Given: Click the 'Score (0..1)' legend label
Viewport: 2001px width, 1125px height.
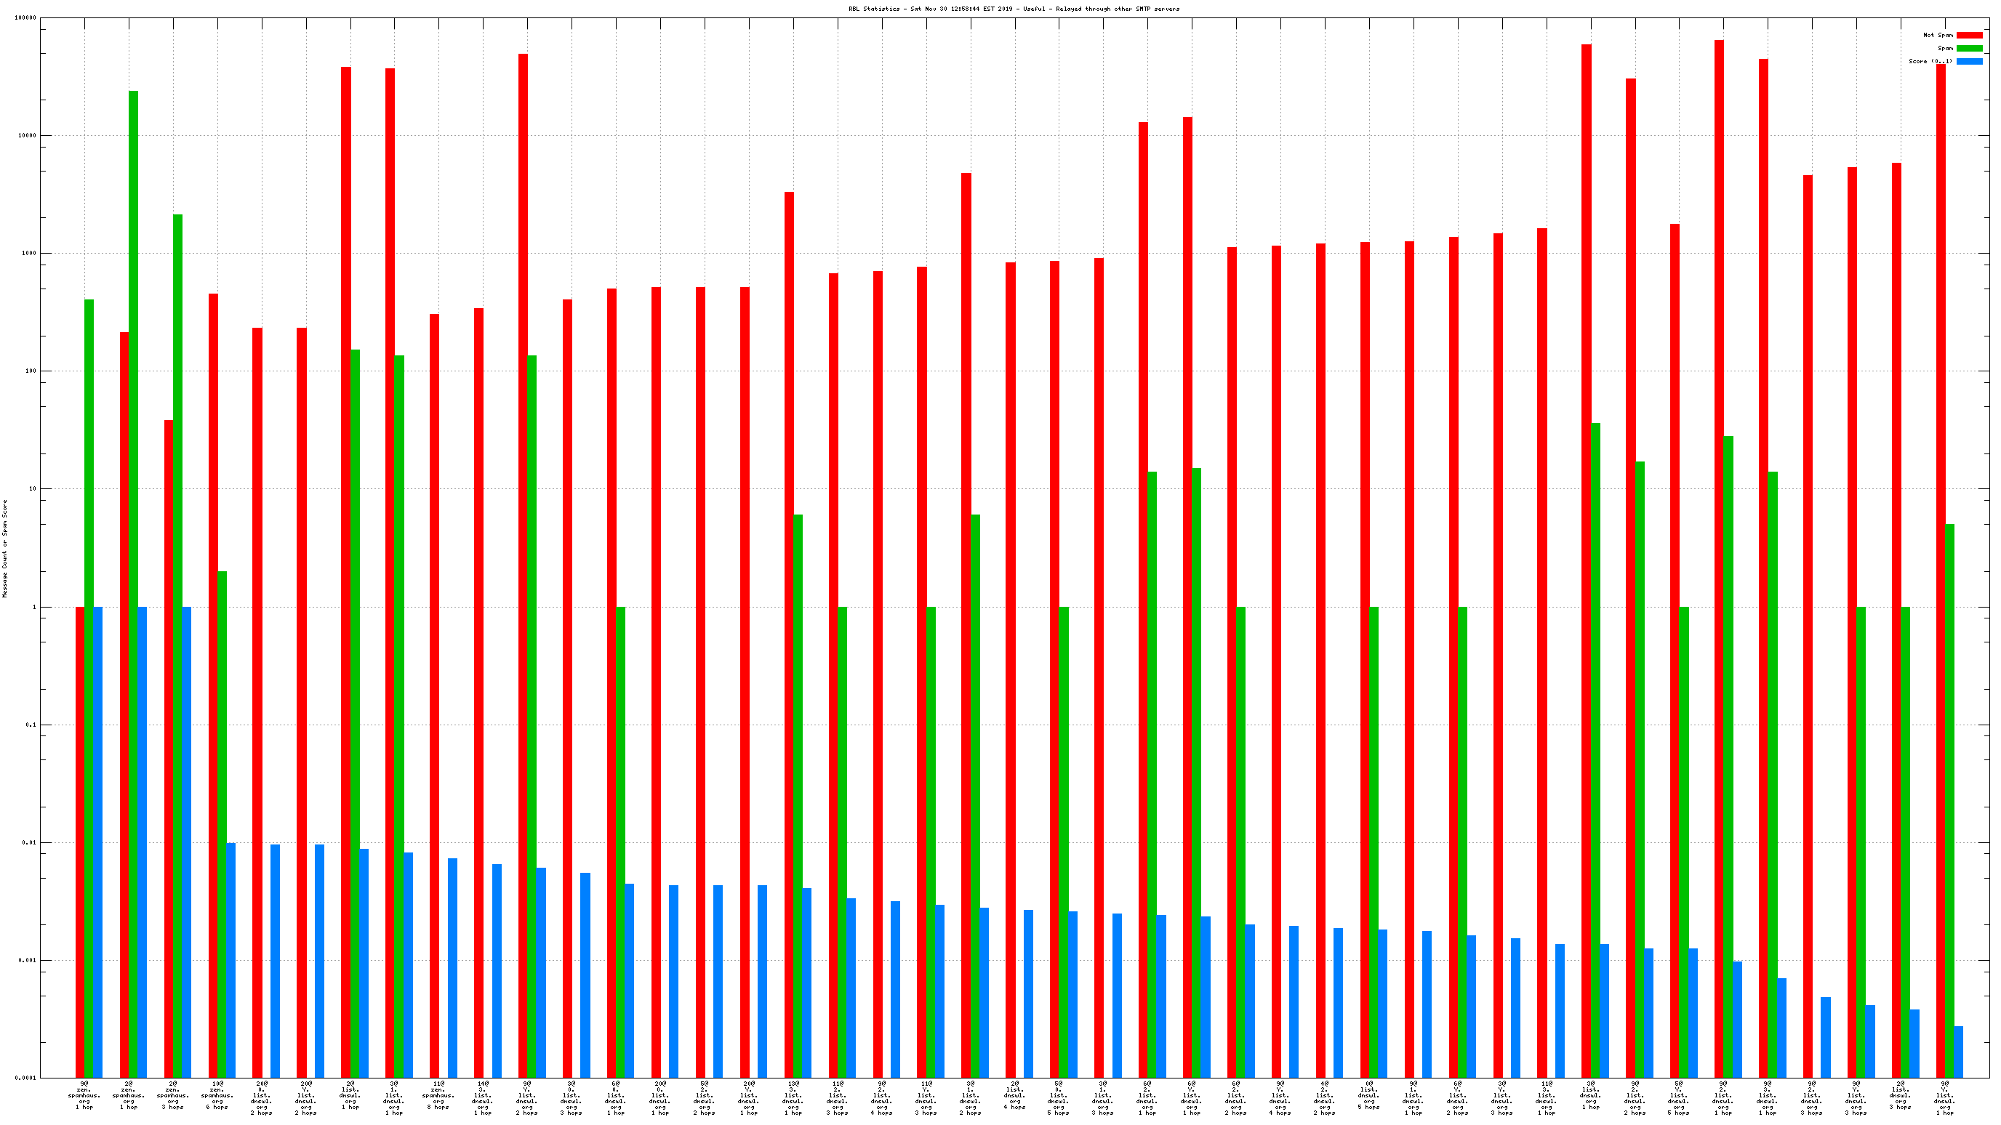Looking at the screenshot, I should pos(1930,61).
